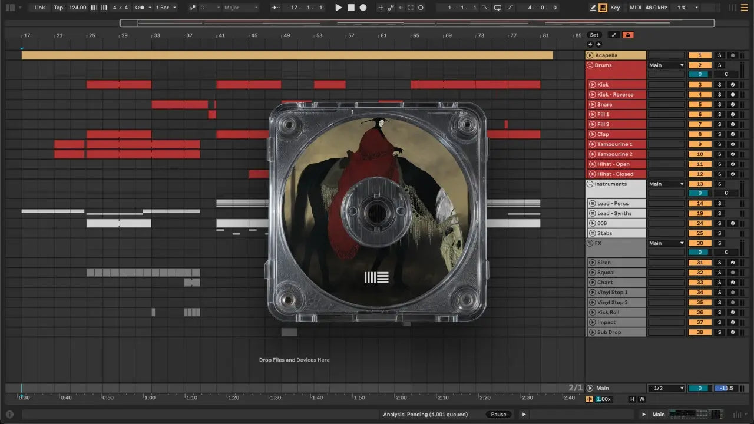The image size is (754, 424).
Task: Open the Key mapping mode
Action: (615, 8)
